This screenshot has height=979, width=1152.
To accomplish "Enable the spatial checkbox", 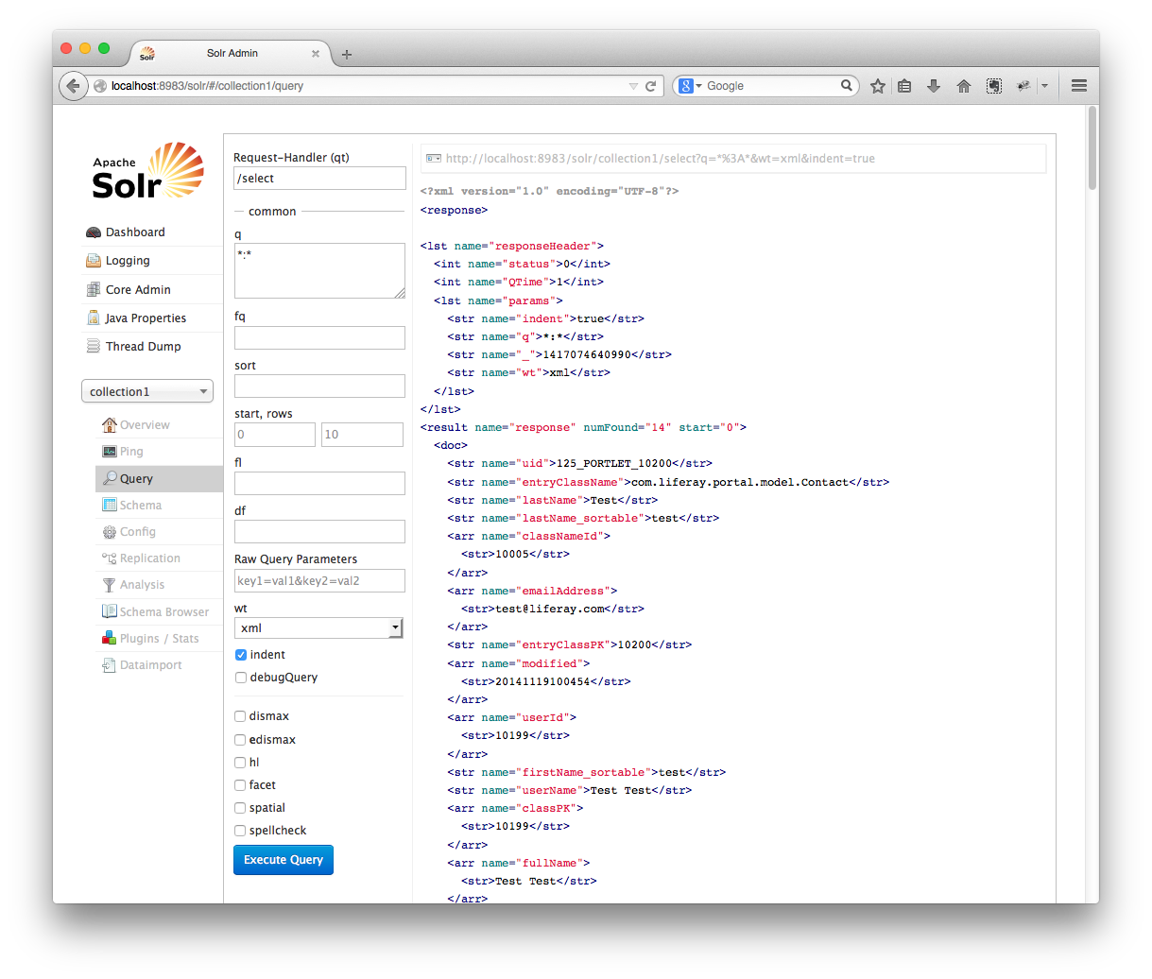I will coord(240,808).
